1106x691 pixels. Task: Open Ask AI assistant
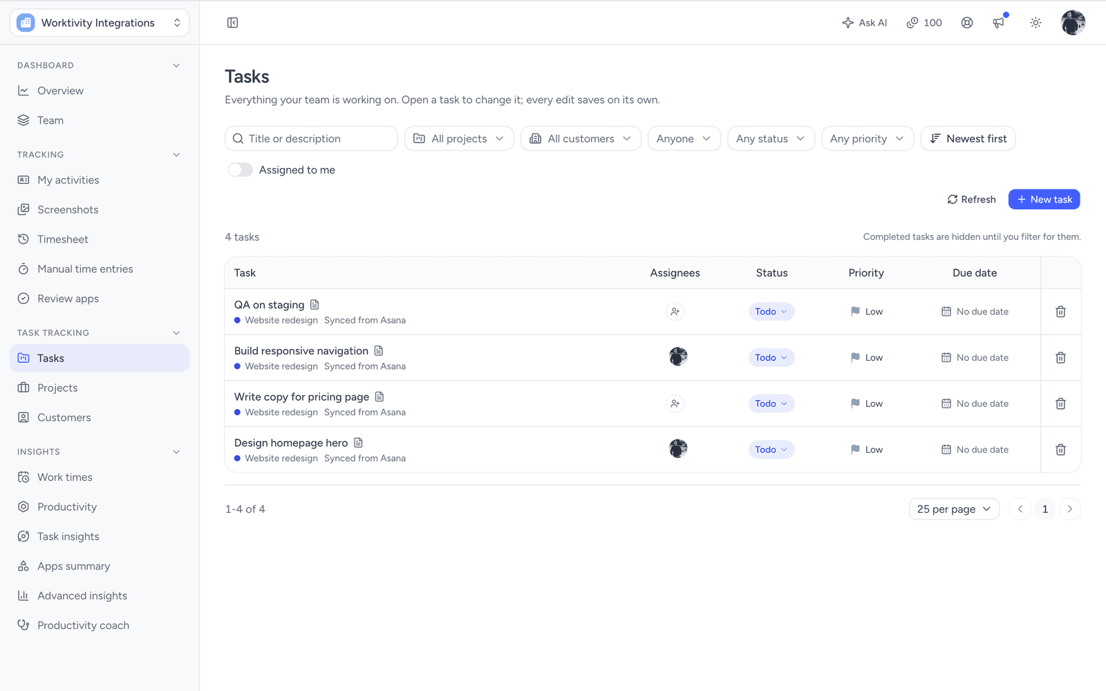click(865, 23)
